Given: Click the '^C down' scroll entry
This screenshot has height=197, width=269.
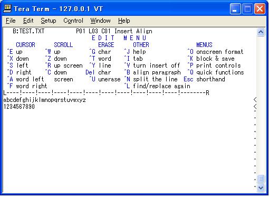Looking at the screenshot, I should pyautogui.click(x=56, y=72).
